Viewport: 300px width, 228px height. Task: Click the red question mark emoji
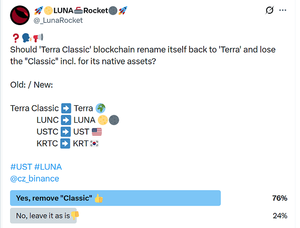[14, 37]
